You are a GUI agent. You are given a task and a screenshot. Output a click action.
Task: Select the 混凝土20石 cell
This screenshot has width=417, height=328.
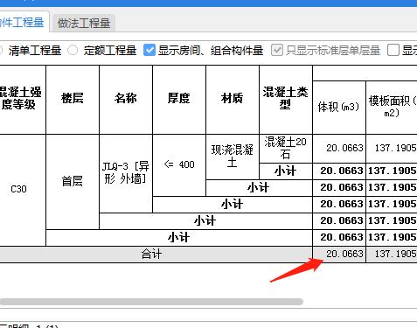click(286, 149)
